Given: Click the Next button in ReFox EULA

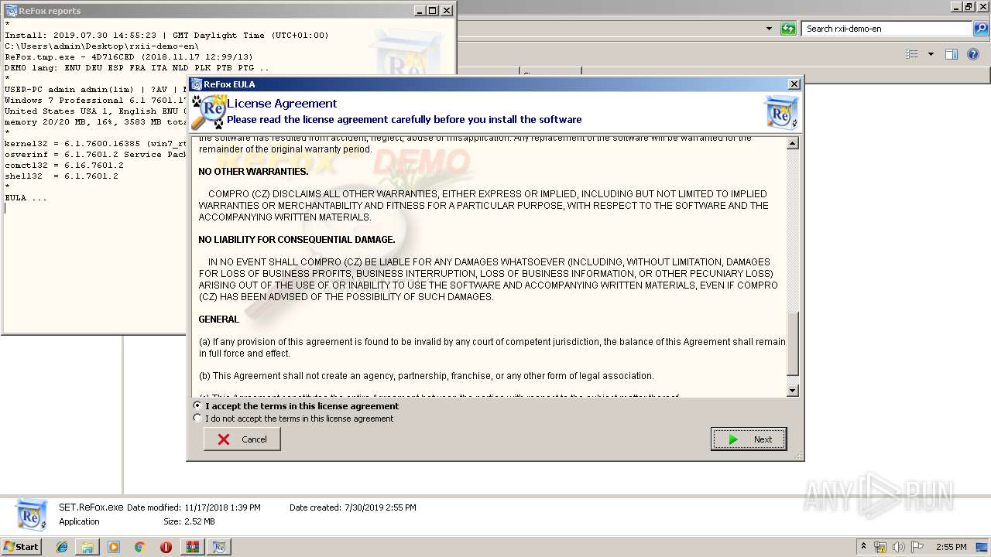Looking at the screenshot, I should pos(749,439).
